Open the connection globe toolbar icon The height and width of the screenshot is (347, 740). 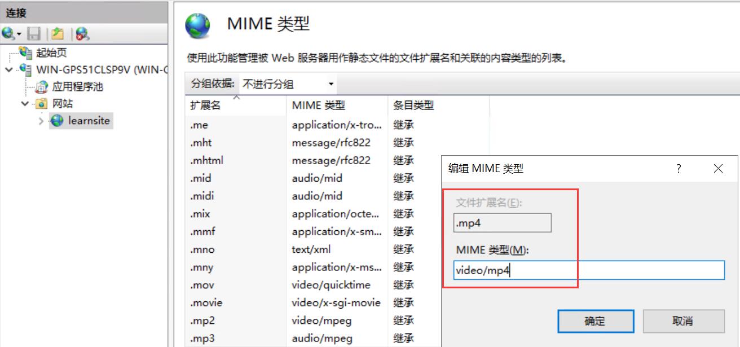8,34
